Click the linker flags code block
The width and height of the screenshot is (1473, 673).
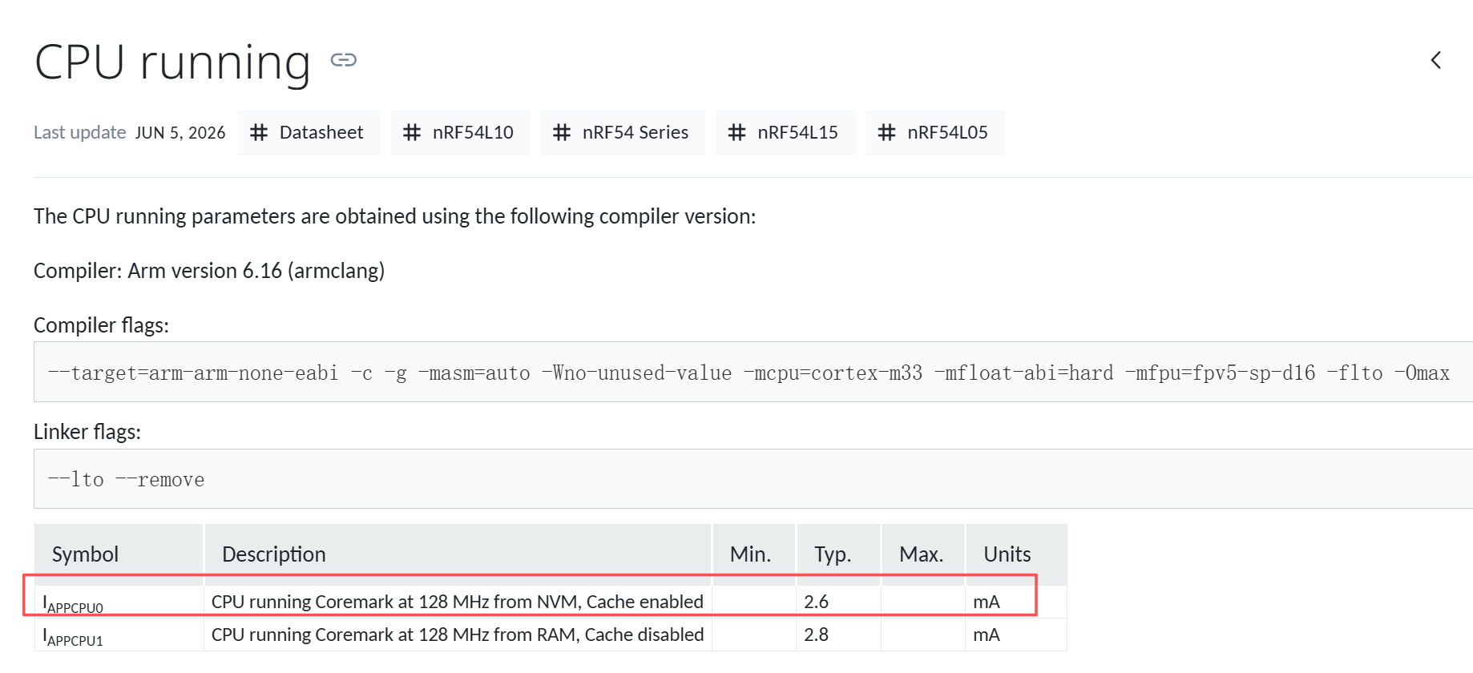tap(753, 479)
